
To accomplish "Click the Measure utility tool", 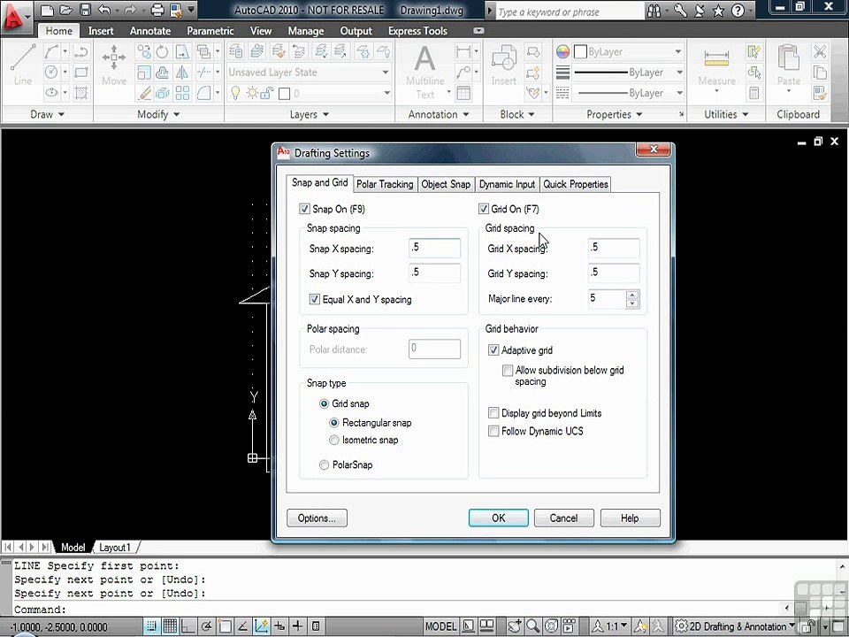I will pos(716,68).
